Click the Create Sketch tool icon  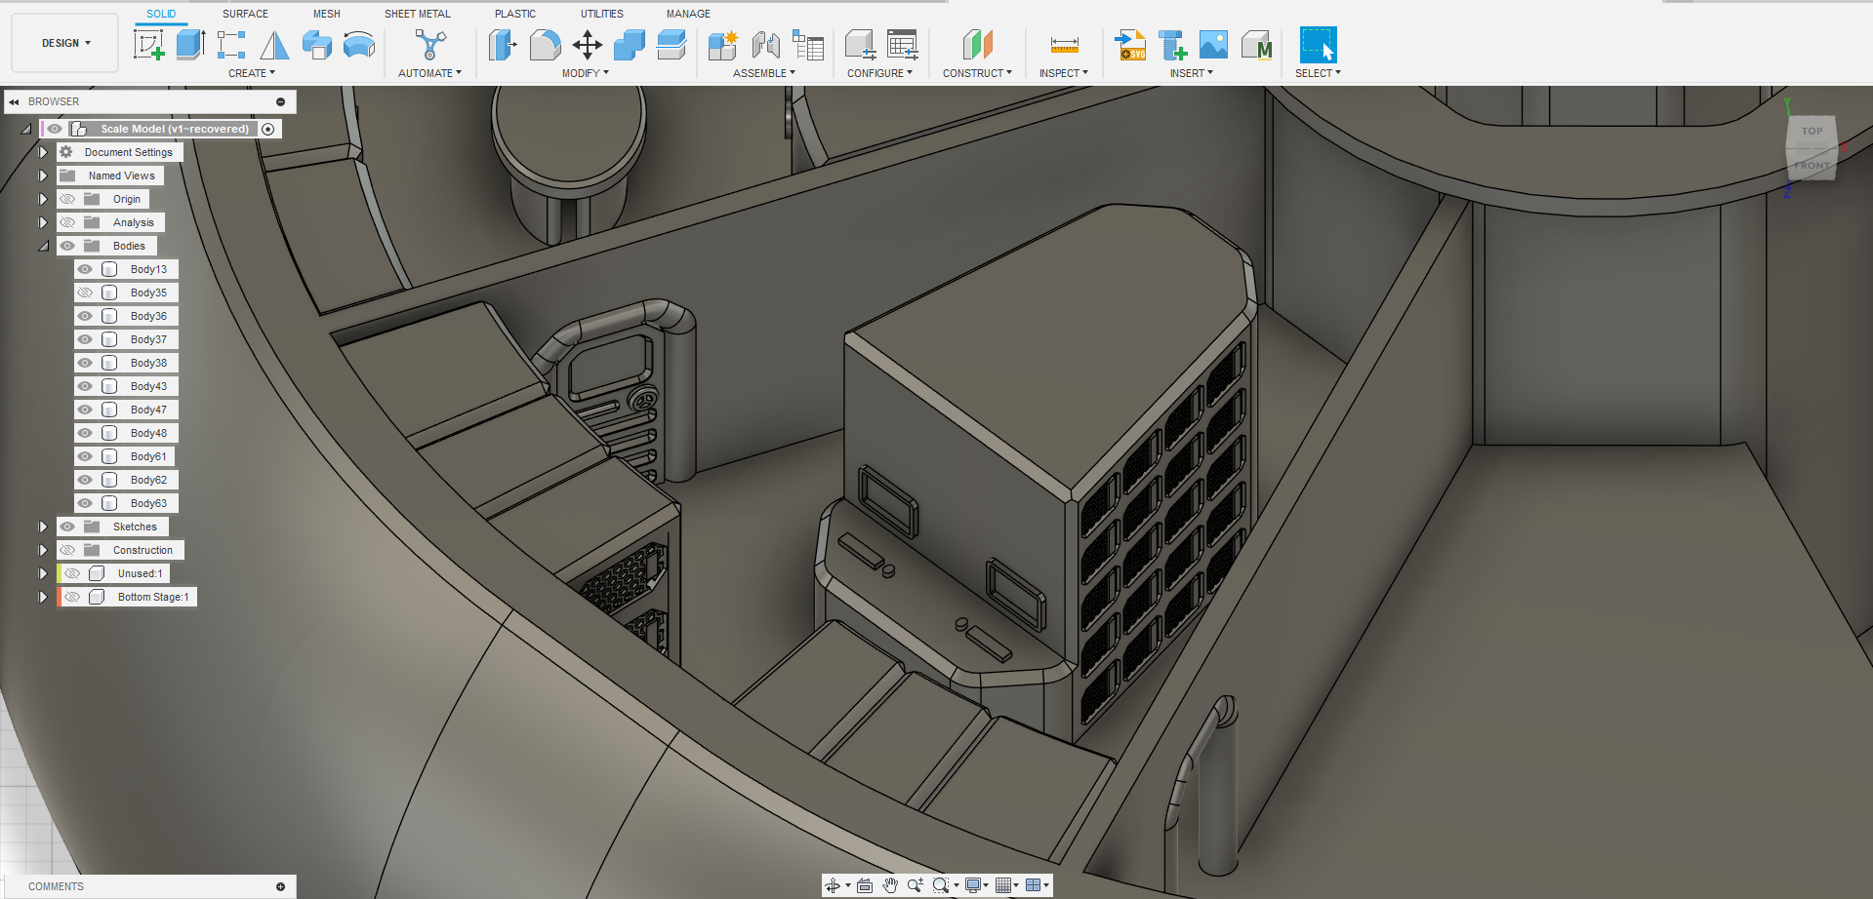pos(149,45)
